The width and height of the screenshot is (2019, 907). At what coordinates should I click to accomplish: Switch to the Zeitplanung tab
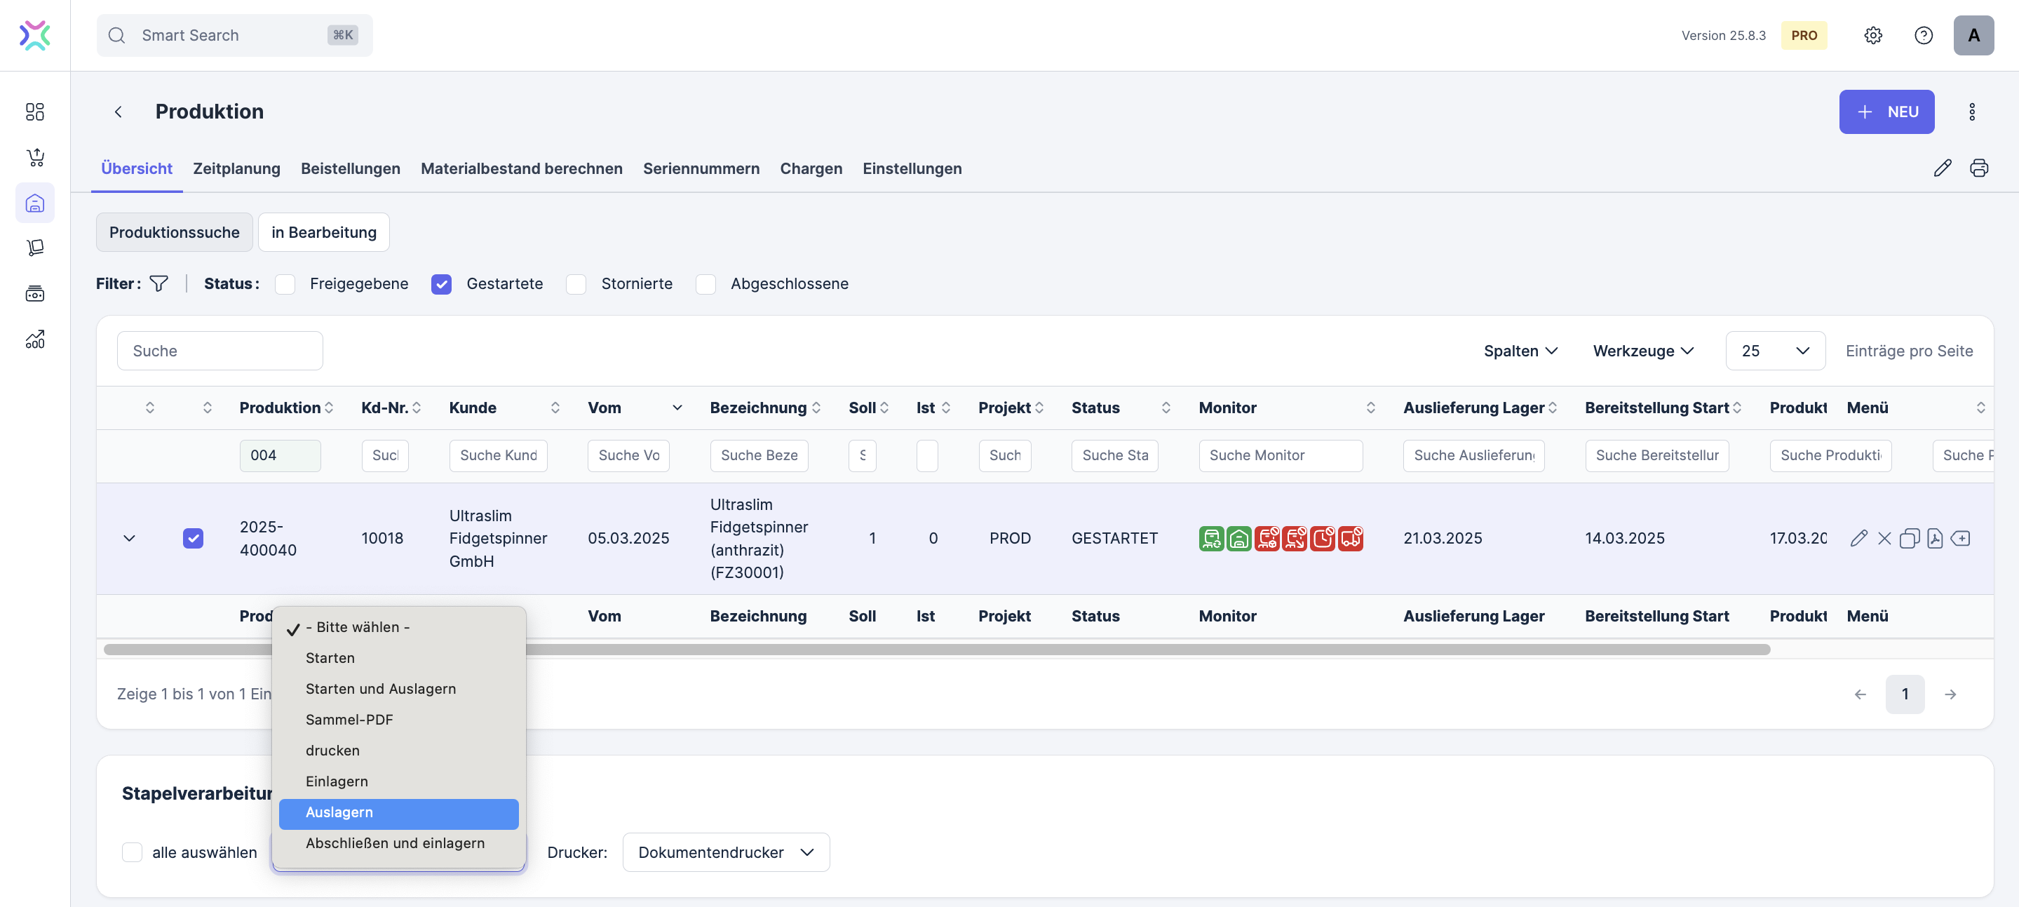coord(236,168)
